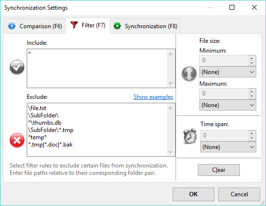Click the \file.txt exclude entry

37,108
